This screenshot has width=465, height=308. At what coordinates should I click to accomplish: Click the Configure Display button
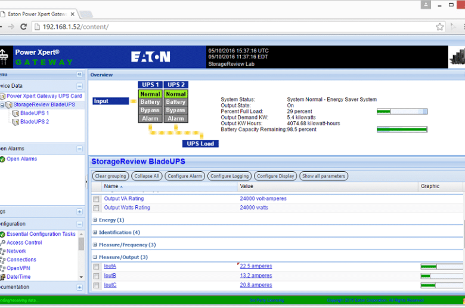click(275, 176)
